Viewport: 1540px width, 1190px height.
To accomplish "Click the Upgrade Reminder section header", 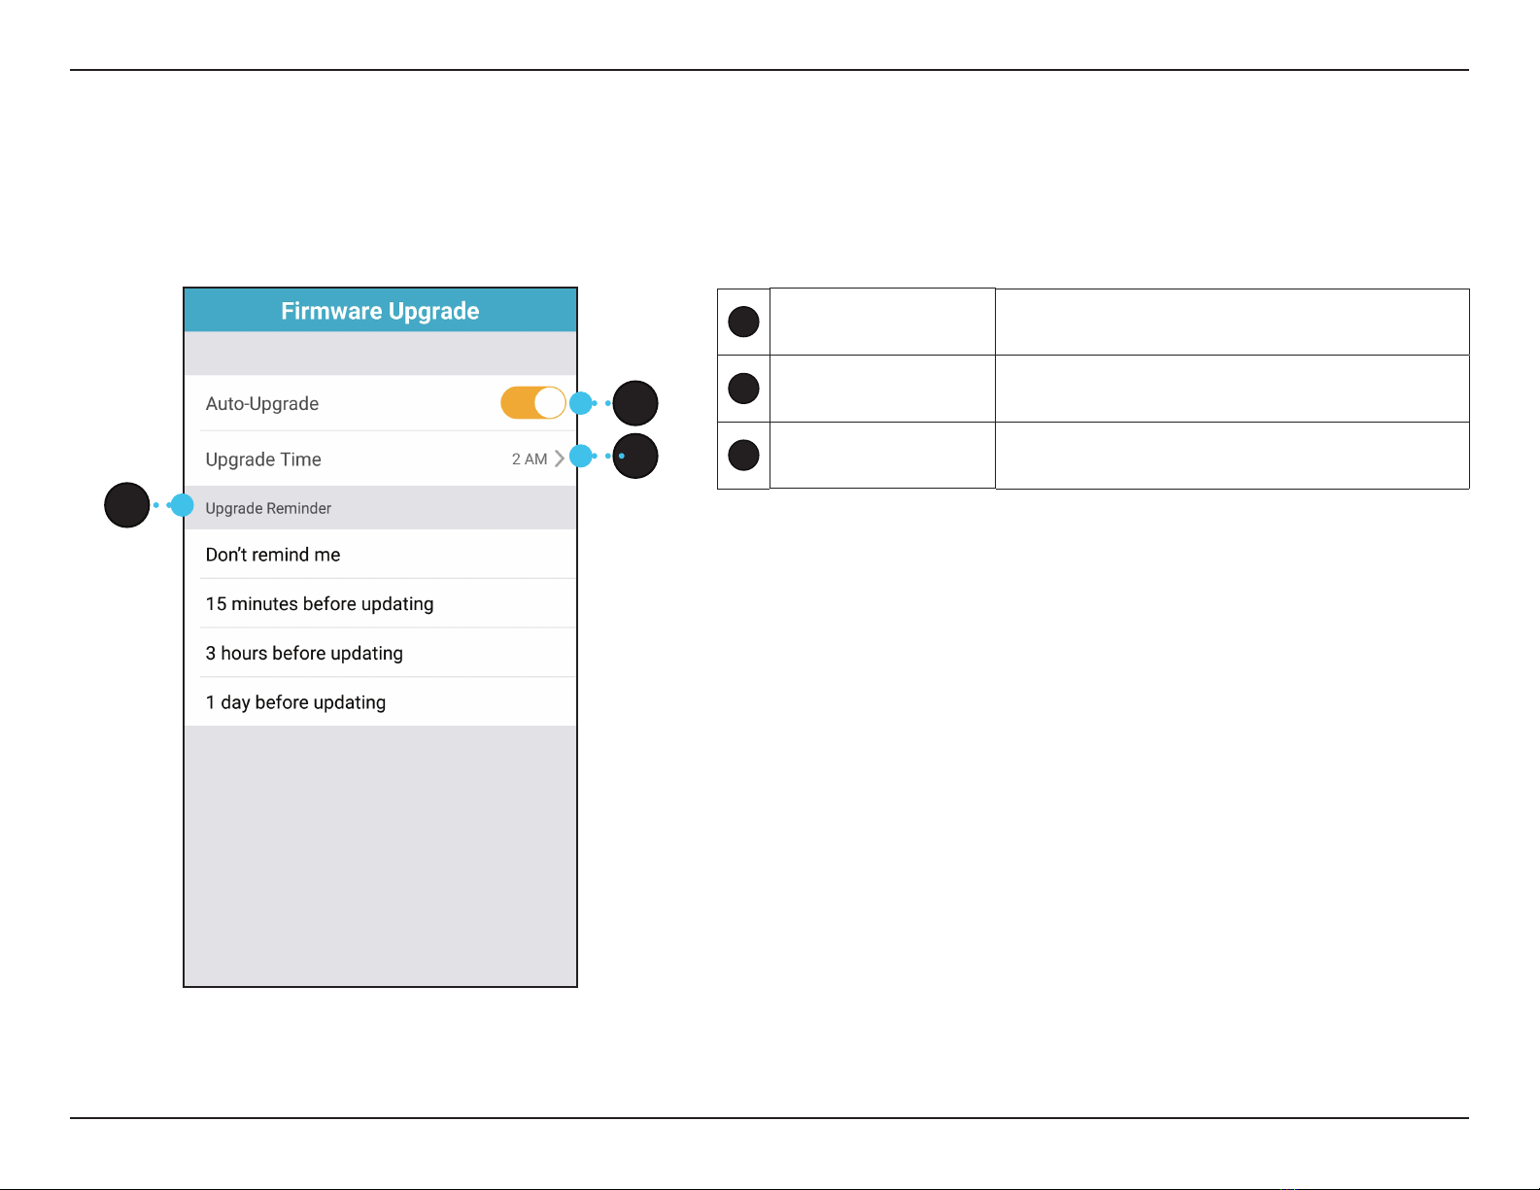I will pyautogui.click(x=268, y=508).
